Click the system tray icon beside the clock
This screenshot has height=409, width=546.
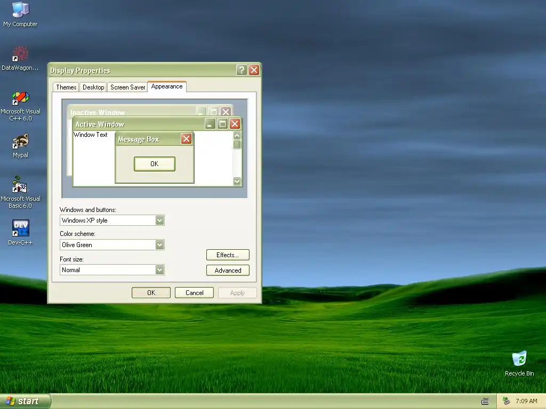click(507, 401)
